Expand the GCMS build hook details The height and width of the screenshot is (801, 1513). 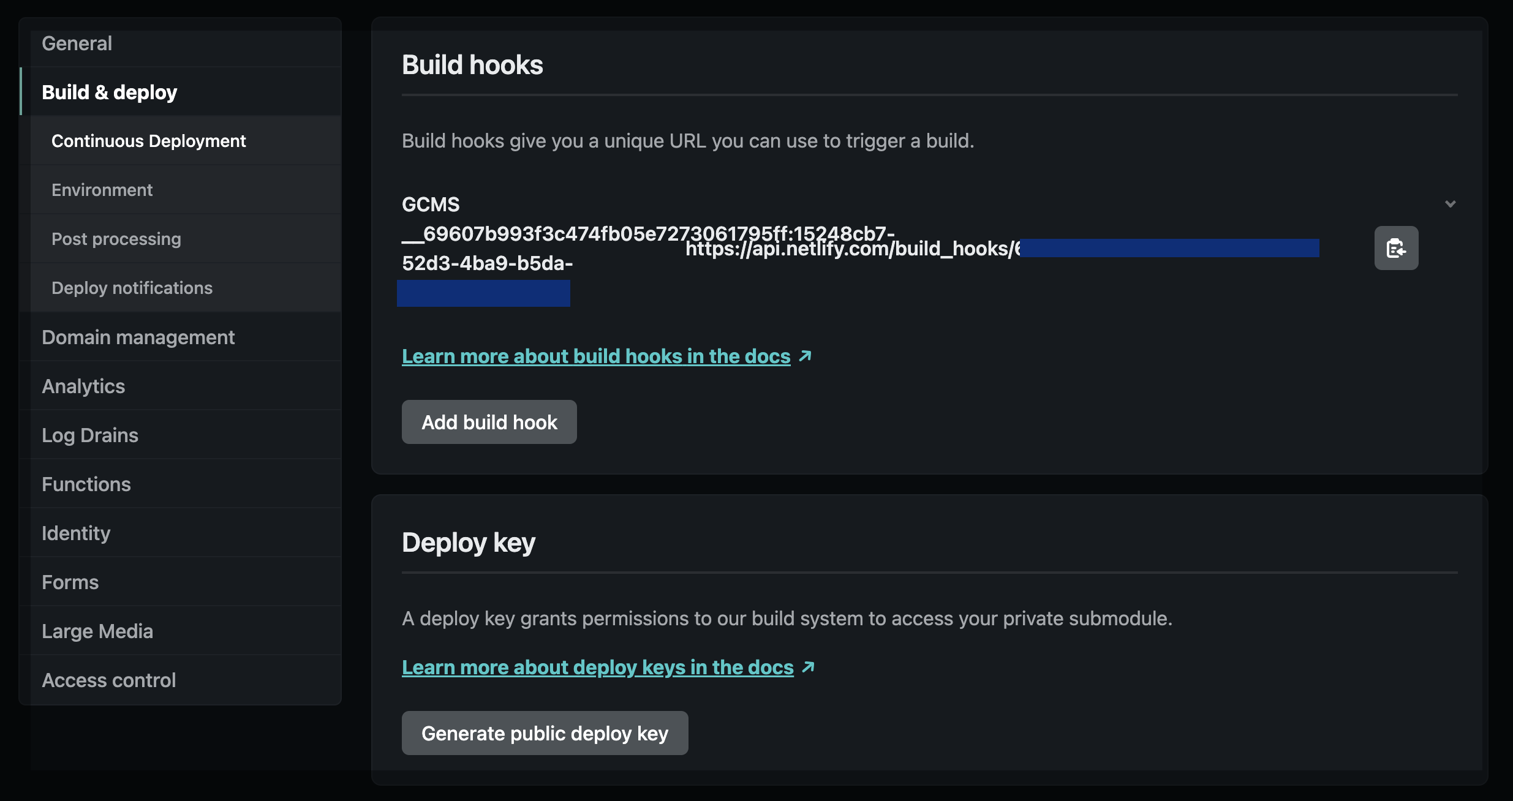point(1451,203)
